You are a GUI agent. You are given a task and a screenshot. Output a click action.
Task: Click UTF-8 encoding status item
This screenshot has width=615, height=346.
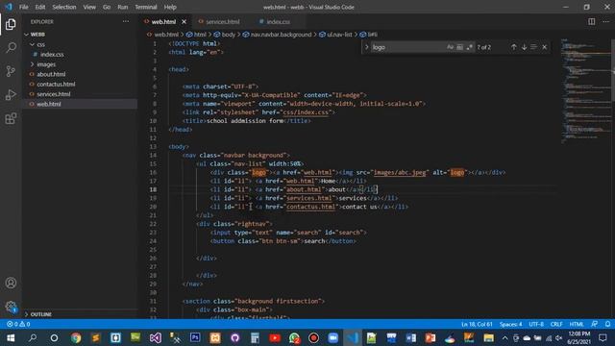coord(536,324)
